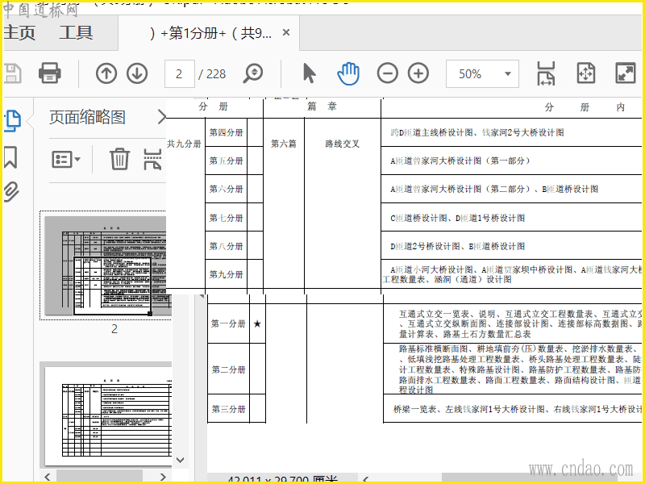
Task: Click the page count text / 228
Action: click(x=212, y=74)
